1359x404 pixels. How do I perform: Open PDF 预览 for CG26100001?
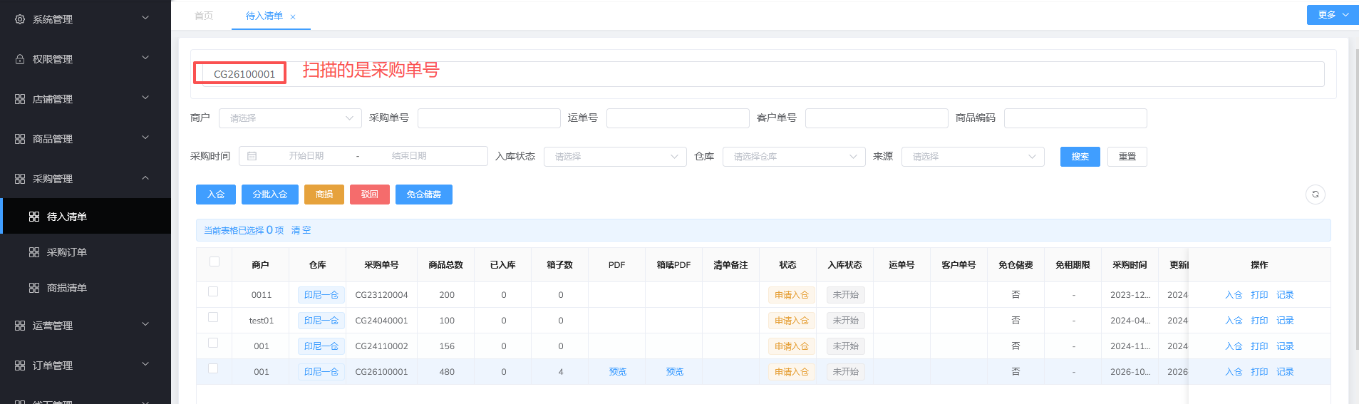click(x=618, y=372)
